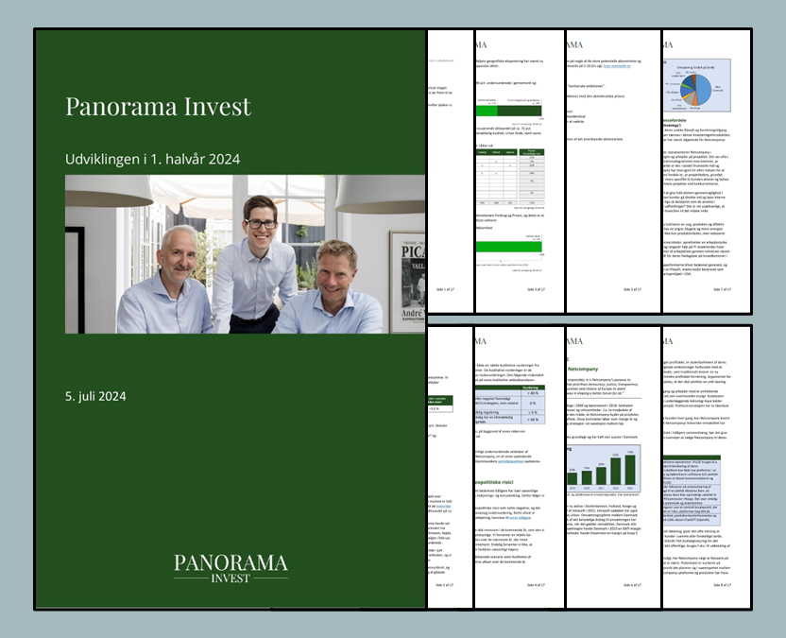Click the "territoriale ambitioner" line on page 5
This screenshot has height=638, width=786.
tap(586, 86)
